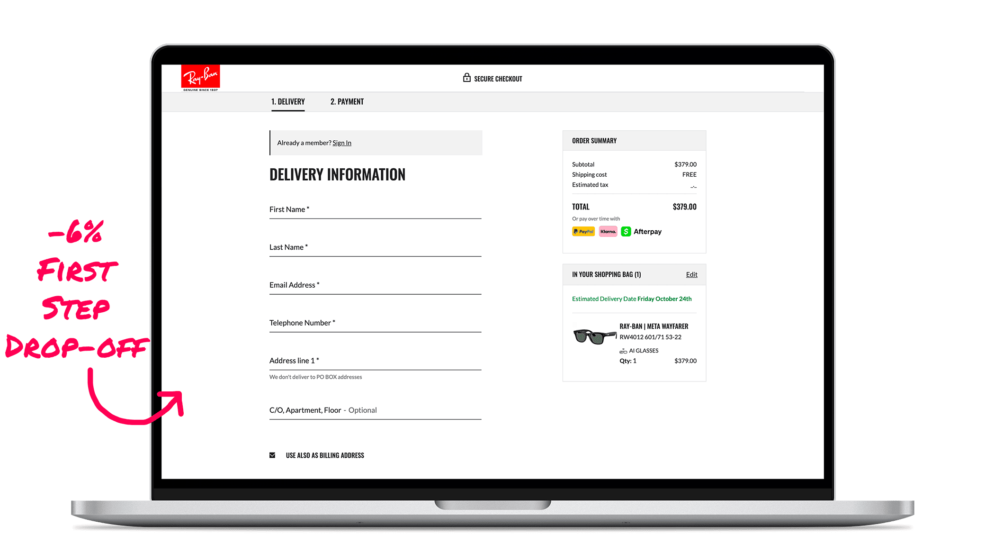Select the Klarna payment badge
985x544 pixels.
pos(608,231)
